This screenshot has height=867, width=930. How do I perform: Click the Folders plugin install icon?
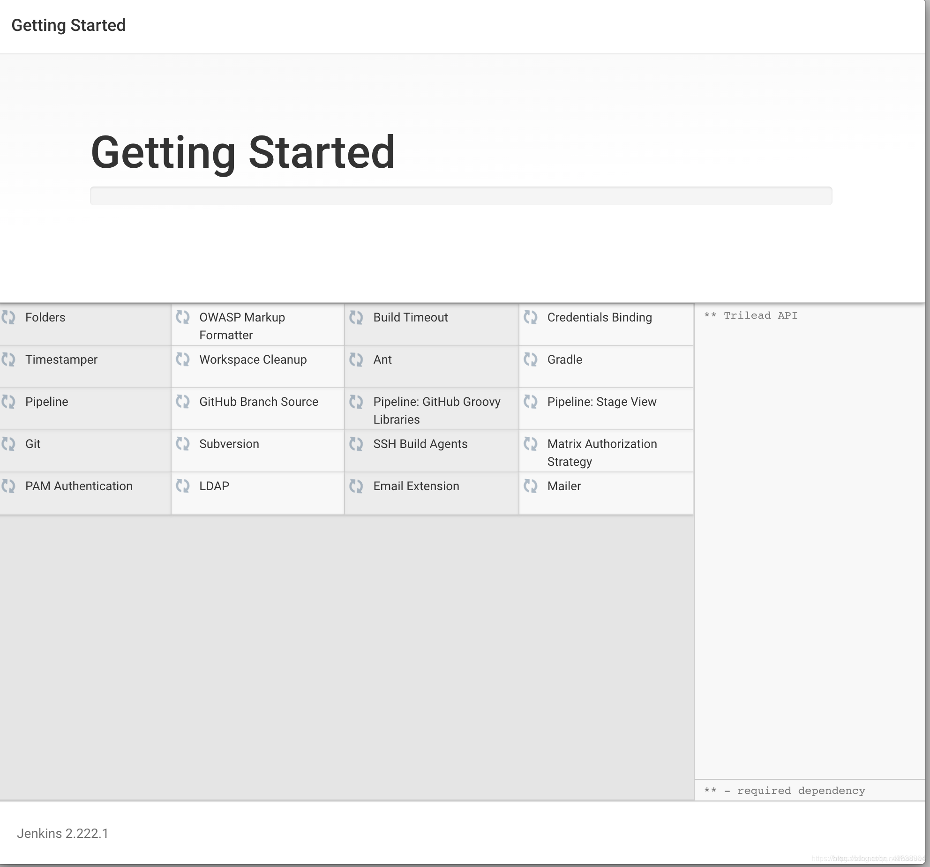[x=9, y=317]
